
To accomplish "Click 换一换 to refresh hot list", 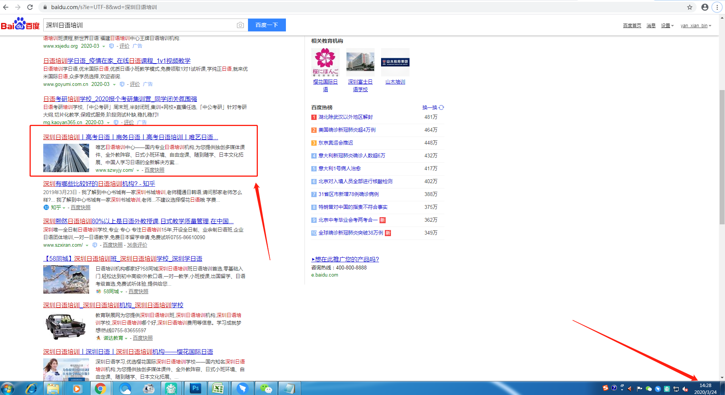I will [x=430, y=107].
